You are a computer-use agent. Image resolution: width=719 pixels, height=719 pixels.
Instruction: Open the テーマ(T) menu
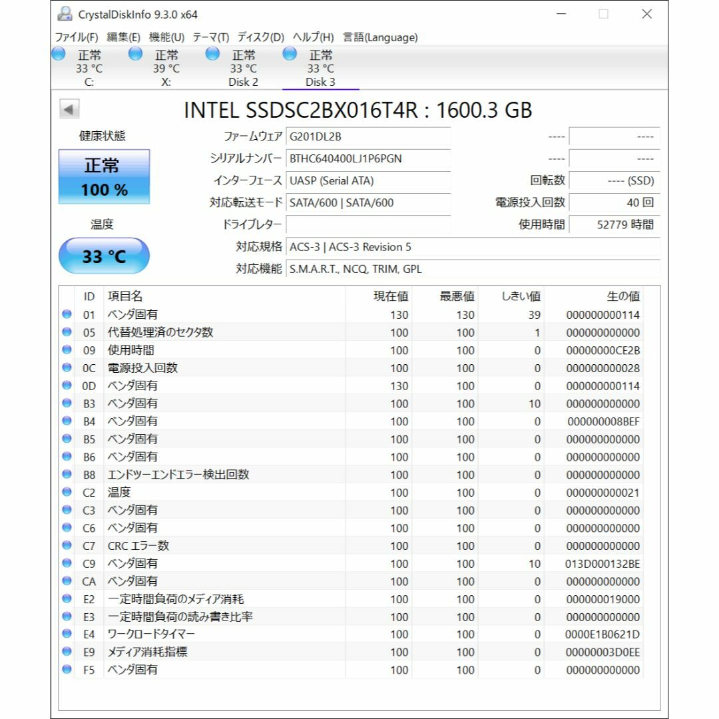[210, 37]
